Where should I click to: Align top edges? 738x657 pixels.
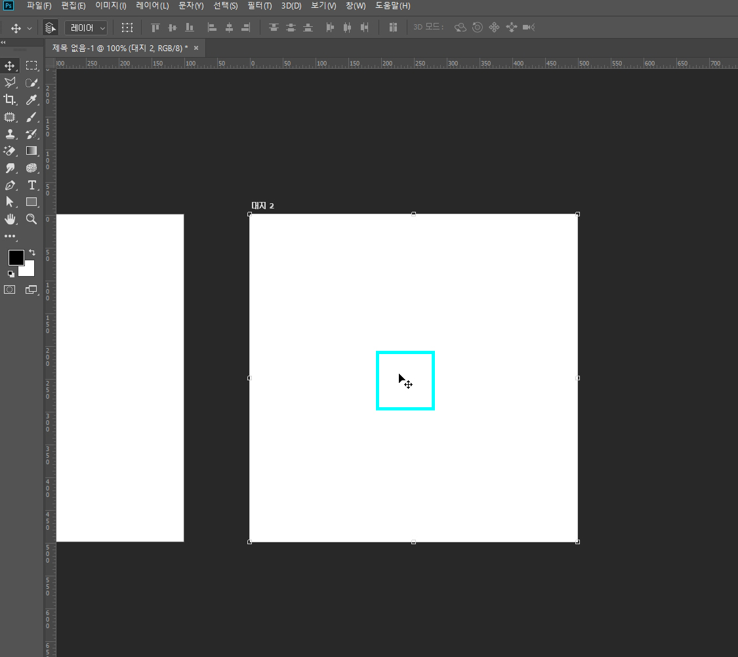coord(155,28)
